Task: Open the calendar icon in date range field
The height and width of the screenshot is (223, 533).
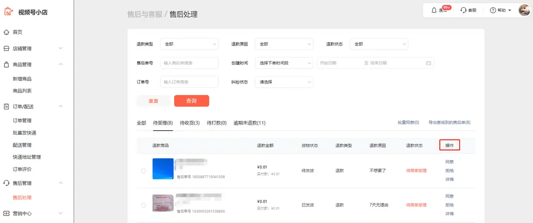Action: 428,63
